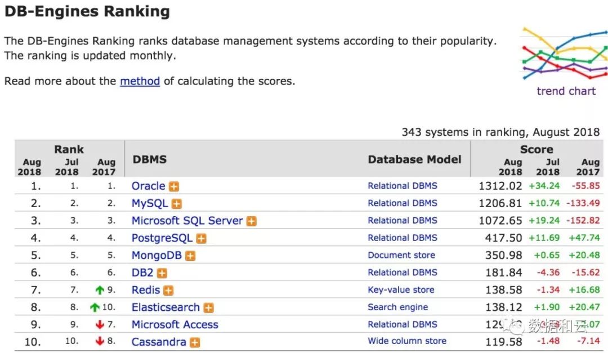Expand PostgreSQL details via plus icon
The height and width of the screenshot is (353, 608).
click(x=201, y=239)
